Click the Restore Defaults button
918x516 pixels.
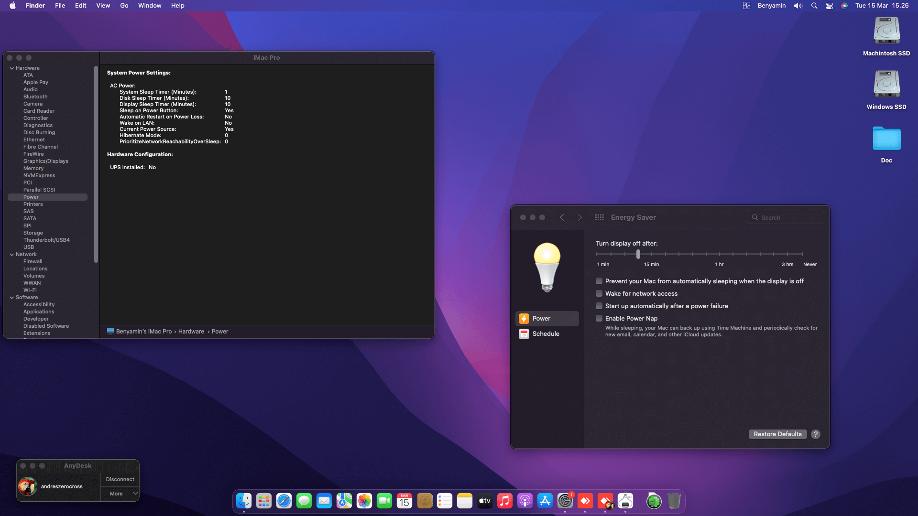pyautogui.click(x=777, y=434)
